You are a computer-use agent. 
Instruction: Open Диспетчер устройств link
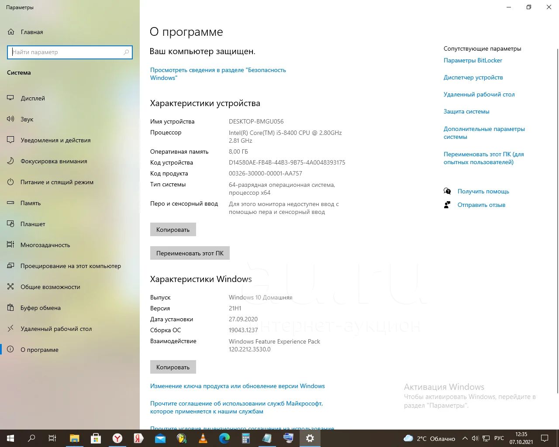click(473, 77)
